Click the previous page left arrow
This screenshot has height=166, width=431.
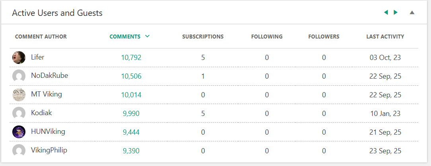coord(386,12)
